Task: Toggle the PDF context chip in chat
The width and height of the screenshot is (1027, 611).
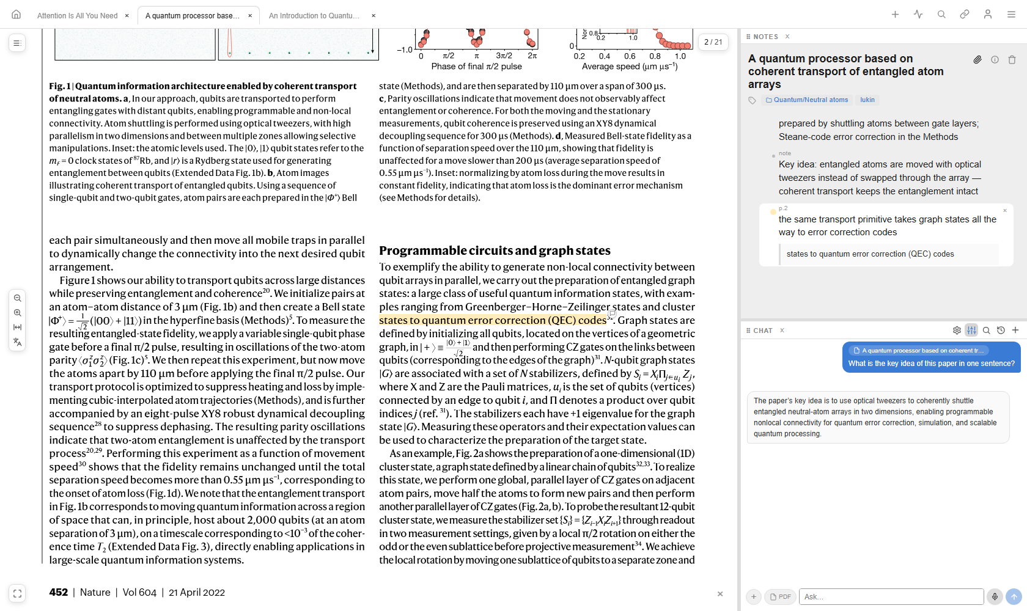Action: click(780, 597)
